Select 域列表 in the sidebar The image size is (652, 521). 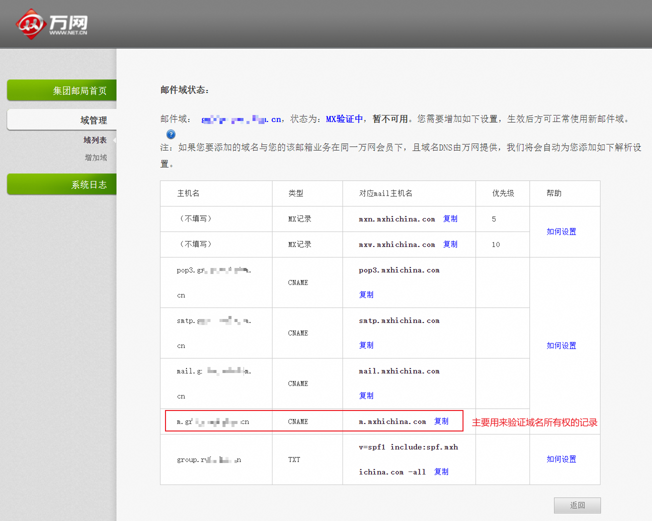[x=95, y=140]
